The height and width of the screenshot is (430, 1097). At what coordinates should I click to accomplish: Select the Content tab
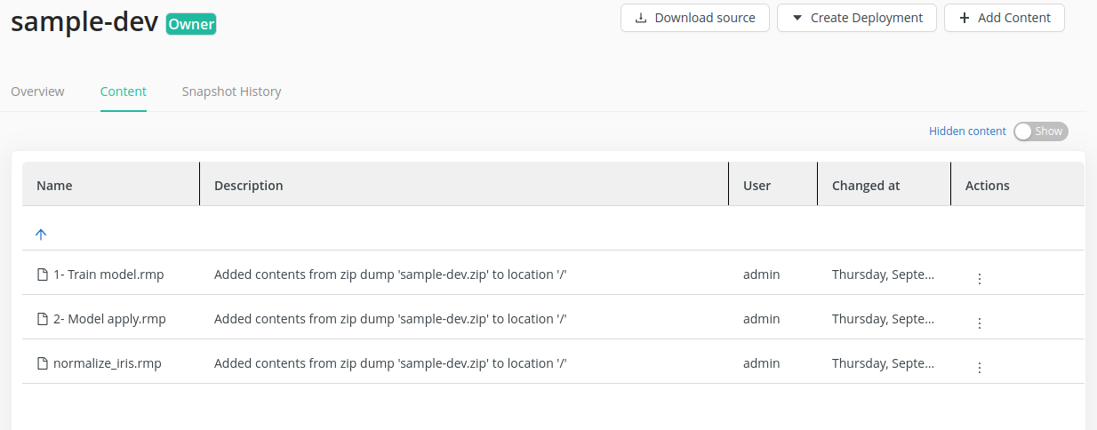(x=124, y=92)
